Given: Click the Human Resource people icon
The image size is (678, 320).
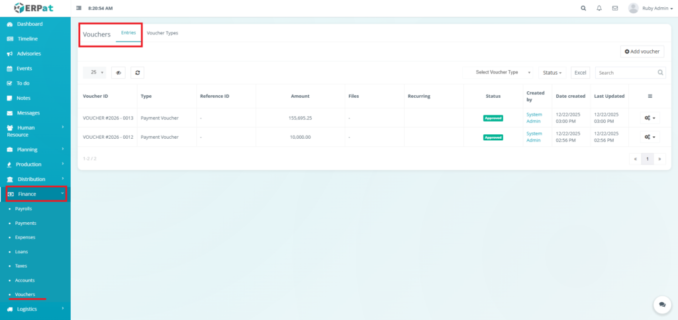Looking at the screenshot, I should click(x=11, y=128).
